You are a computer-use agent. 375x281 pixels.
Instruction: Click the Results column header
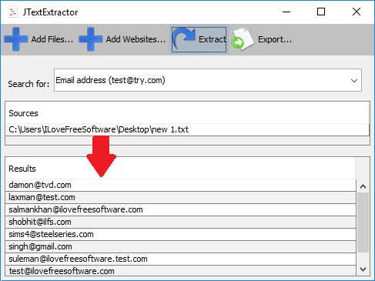click(180, 169)
